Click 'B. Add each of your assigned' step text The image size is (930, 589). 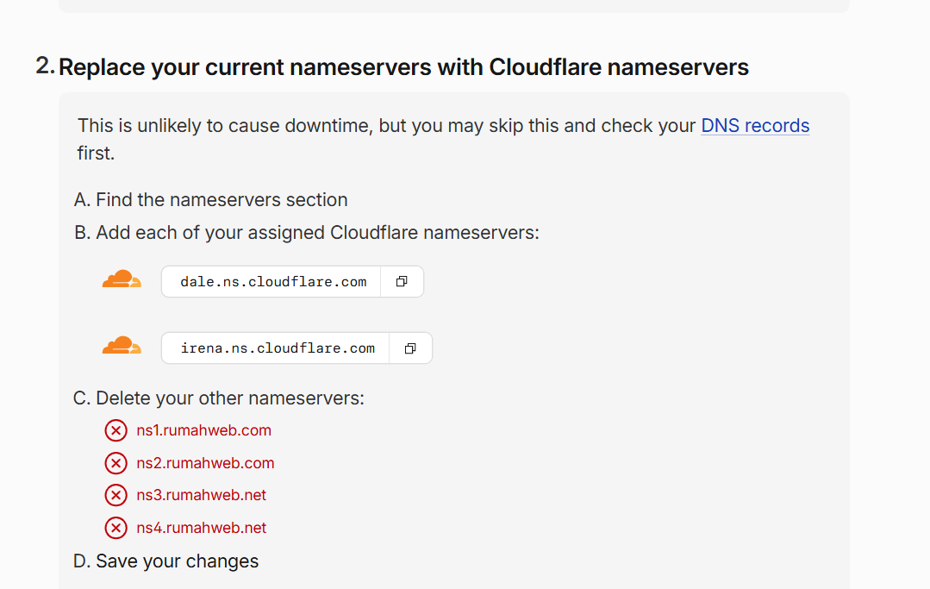pos(307,233)
